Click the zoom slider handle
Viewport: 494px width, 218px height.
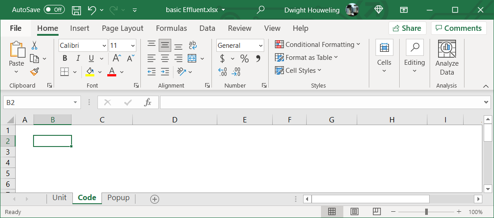426,212
